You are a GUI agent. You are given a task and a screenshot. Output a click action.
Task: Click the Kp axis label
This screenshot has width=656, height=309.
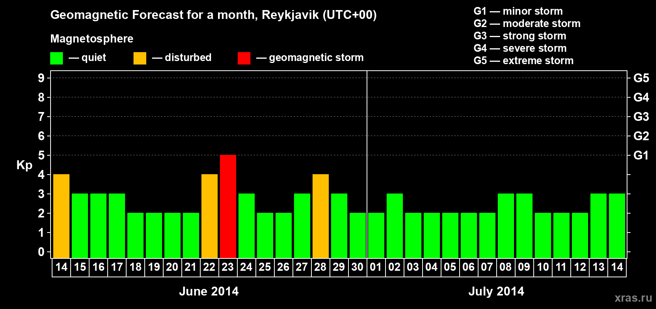(24, 165)
